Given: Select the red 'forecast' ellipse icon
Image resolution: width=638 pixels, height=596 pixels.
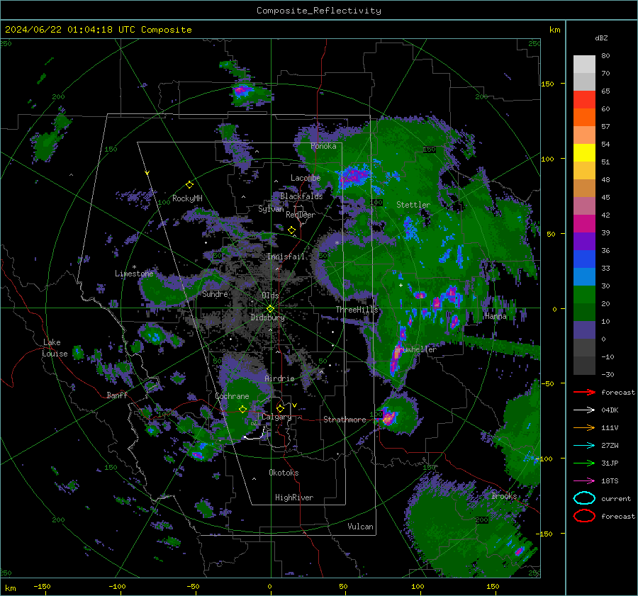Looking at the screenshot, I should point(584,516).
